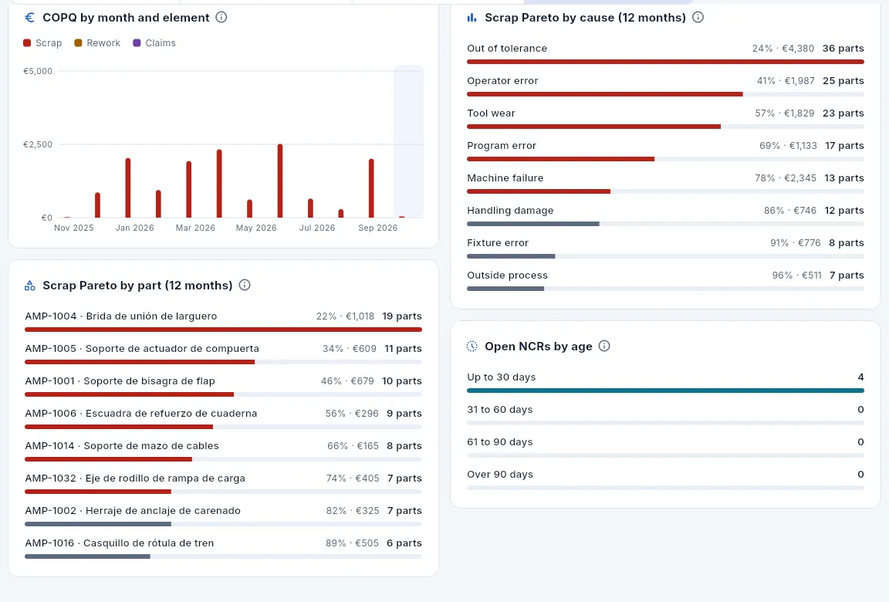889x602 pixels.
Task: Select the Program error row label
Action: (501, 146)
